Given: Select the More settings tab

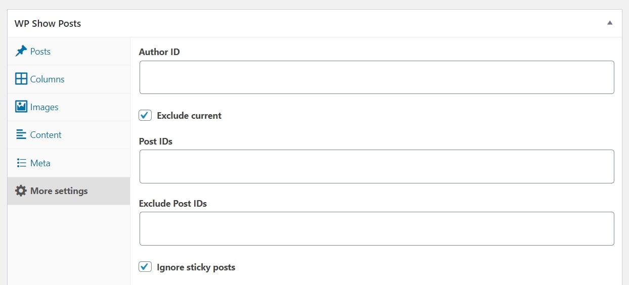Looking at the screenshot, I should tap(59, 191).
